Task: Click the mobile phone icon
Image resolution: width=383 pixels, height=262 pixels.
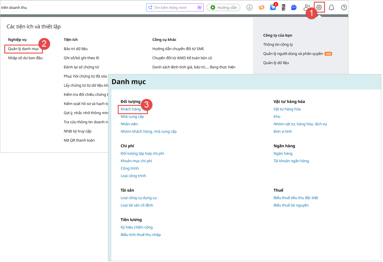Action: [x=283, y=8]
